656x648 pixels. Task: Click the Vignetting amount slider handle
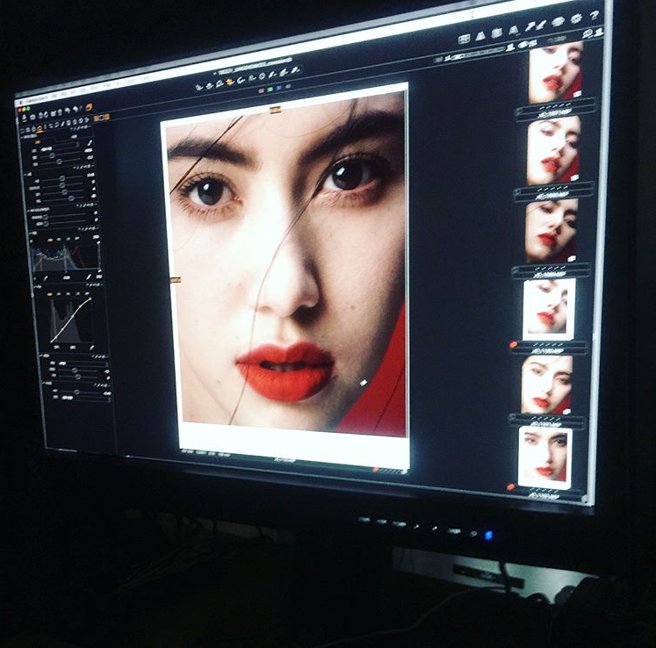(x=76, y=392)
